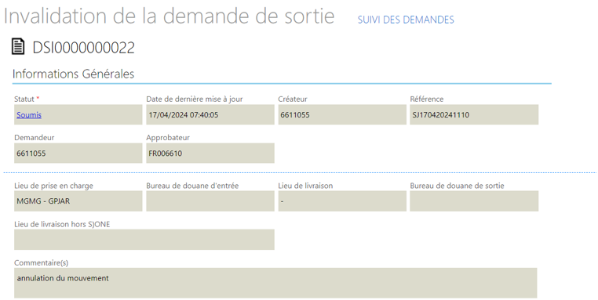Click the Invalidation de la demande de sortie title
The width and height of the screenshot is (598, 300).
pyautogui.click(x=169, y=16)
